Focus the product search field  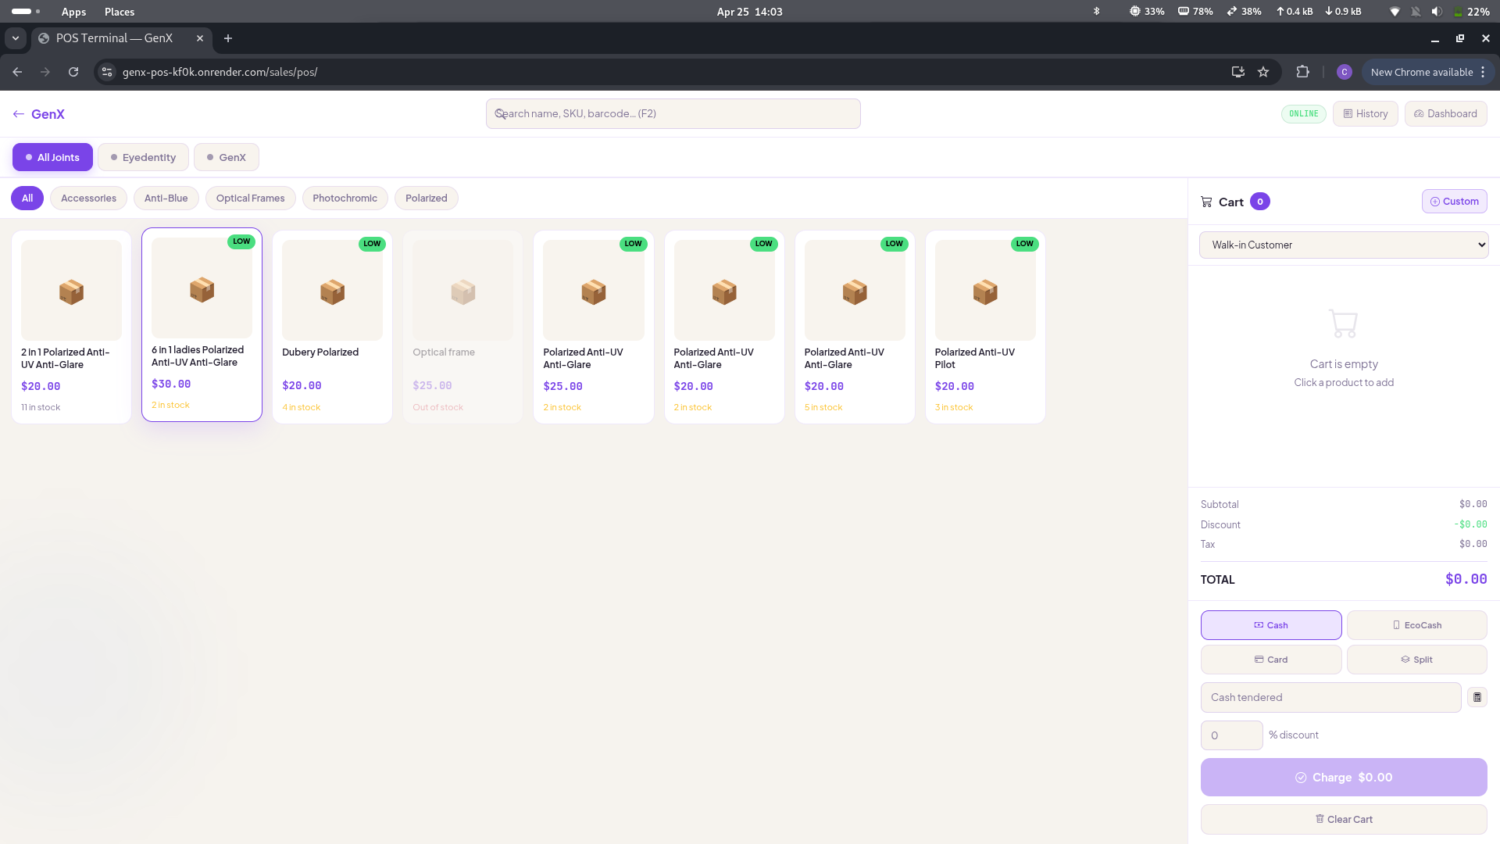coord(673,114)
